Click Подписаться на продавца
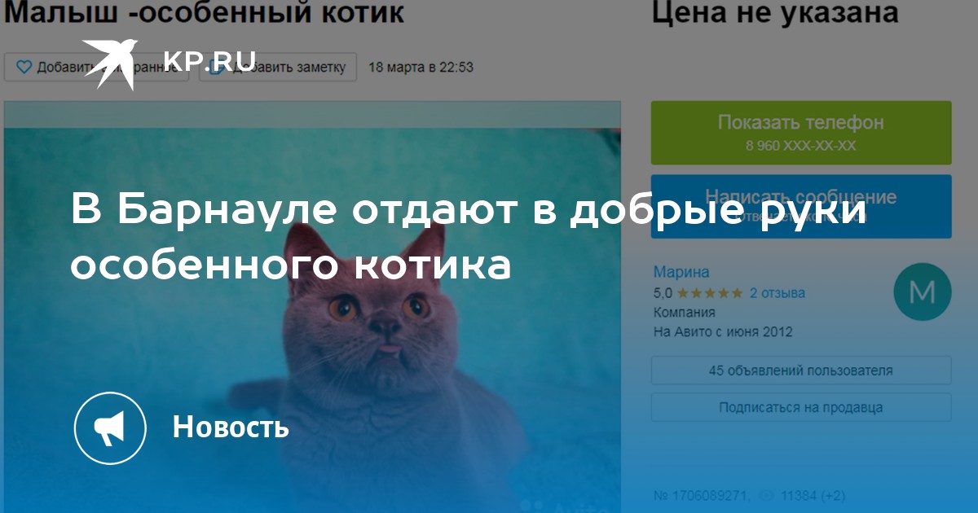Viewport: 978px width, 513px height. (801, 407)
